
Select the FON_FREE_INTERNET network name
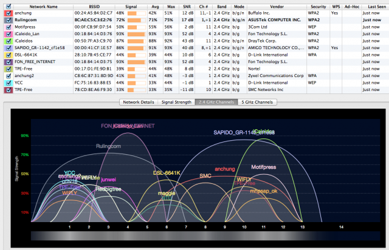pyautogui.click(x=35, y=62)
